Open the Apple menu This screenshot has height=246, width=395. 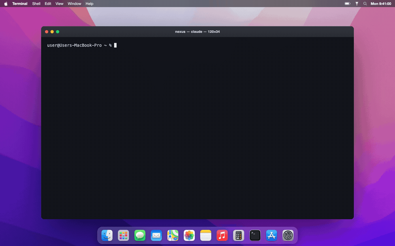(6, 4)
